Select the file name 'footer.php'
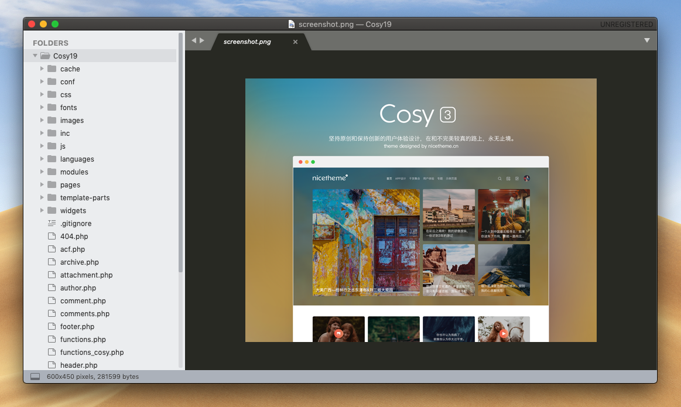Viewport: 681px width, 407px height. [77, 326]
